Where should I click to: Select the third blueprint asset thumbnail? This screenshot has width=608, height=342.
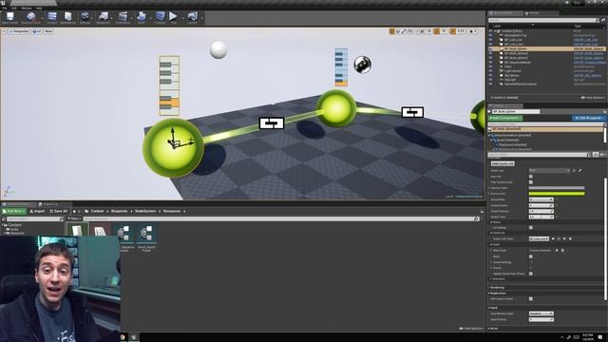point(123,233)
